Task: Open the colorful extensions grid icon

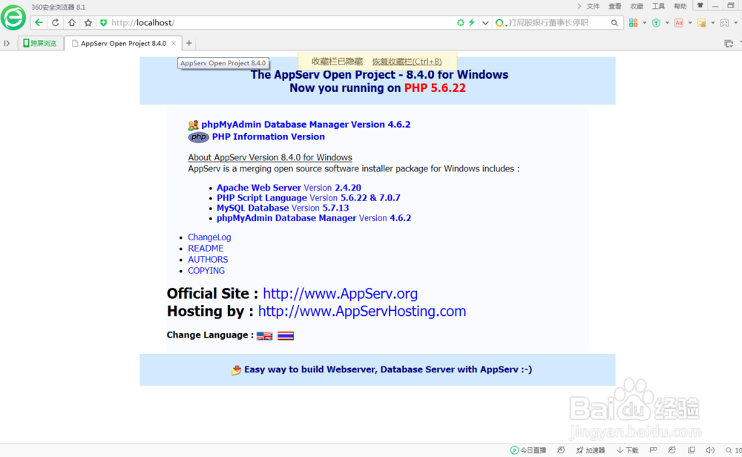Action: pos(633,22)
